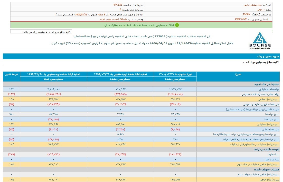This screenshot has width=283, height=182.
Task: Click the «سایر درآمدها» row label
Action: (272, 114)
